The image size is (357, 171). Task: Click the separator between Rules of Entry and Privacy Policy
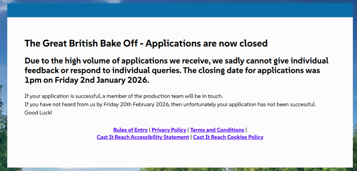150,130
